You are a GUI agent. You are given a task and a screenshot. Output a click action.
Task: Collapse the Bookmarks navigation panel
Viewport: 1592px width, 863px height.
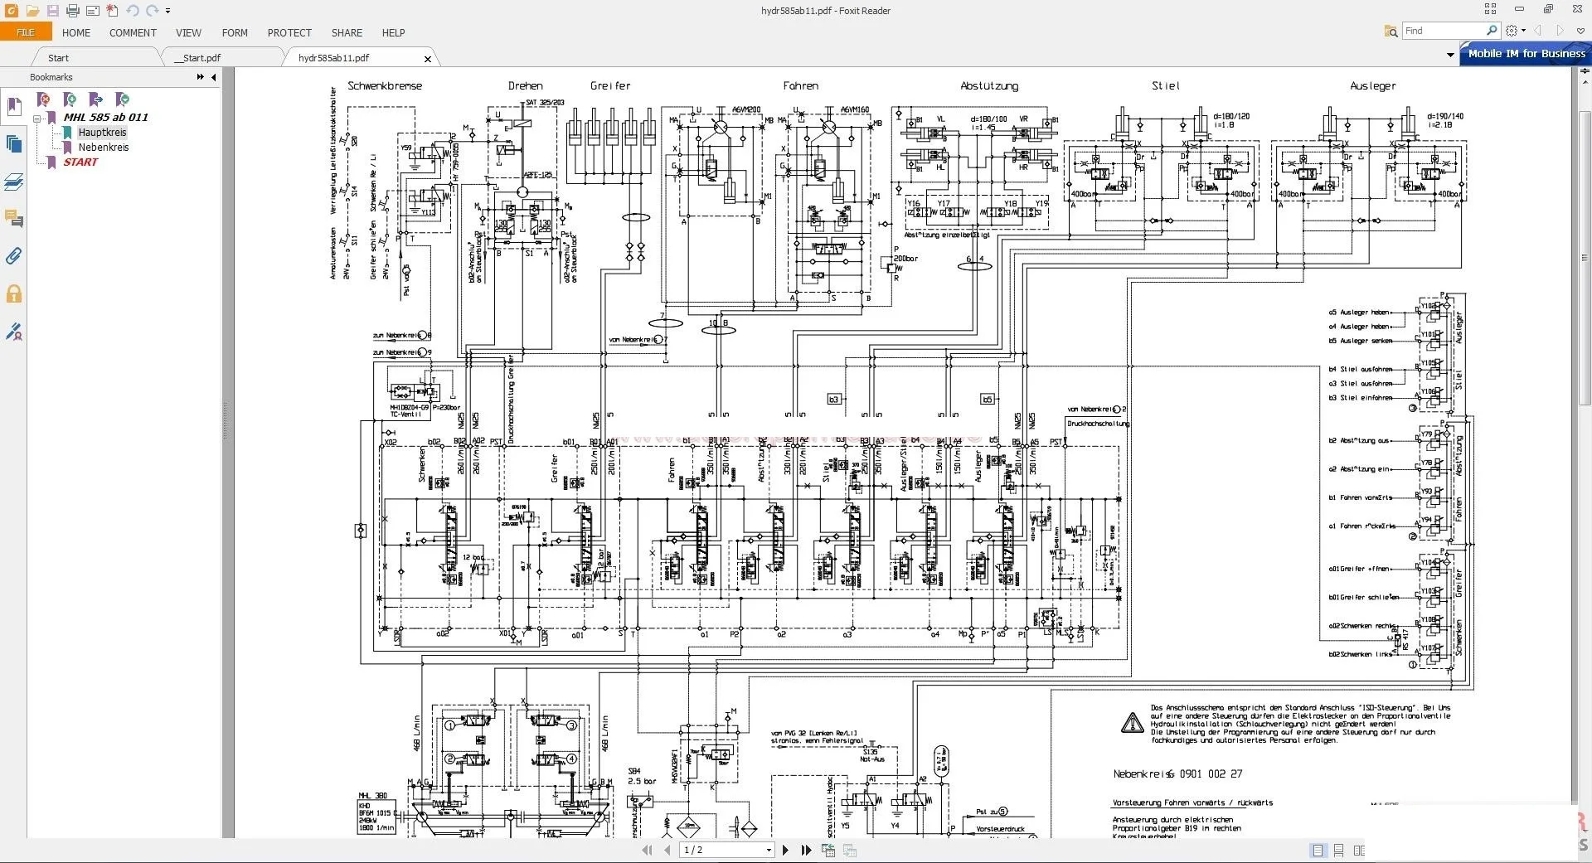214,77
